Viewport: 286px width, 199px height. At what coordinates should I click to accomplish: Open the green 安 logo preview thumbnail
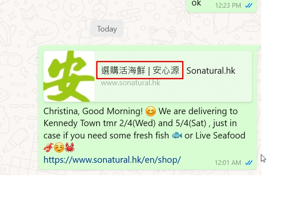(x=69, y=76)
